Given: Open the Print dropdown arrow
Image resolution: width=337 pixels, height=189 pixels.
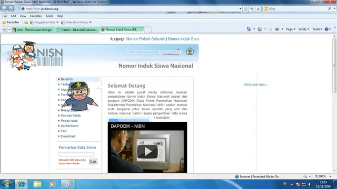Looking at the screenshot, I should click(282, 29).
